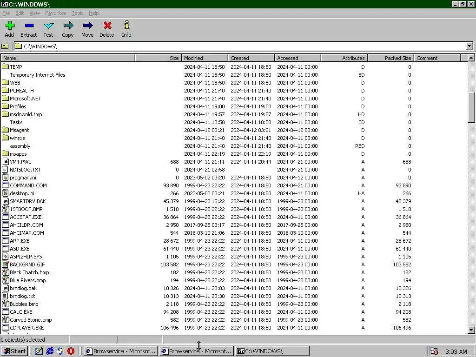476x357 pixels.
Task: Click the Add toolbar icon
Action: coord(10,26)
